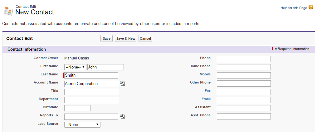
Task: Click the First Name field containing John
Action: pos(105,67)
